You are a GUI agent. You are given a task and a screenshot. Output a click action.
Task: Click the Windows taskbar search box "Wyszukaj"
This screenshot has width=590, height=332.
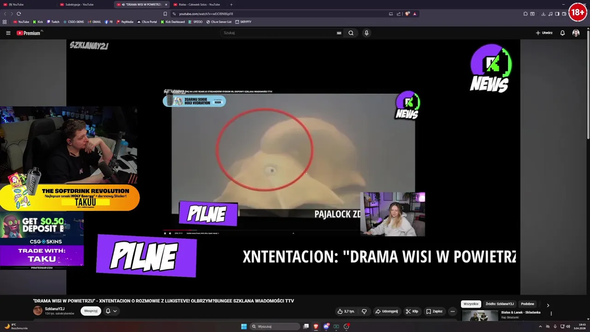coord(276,326)
